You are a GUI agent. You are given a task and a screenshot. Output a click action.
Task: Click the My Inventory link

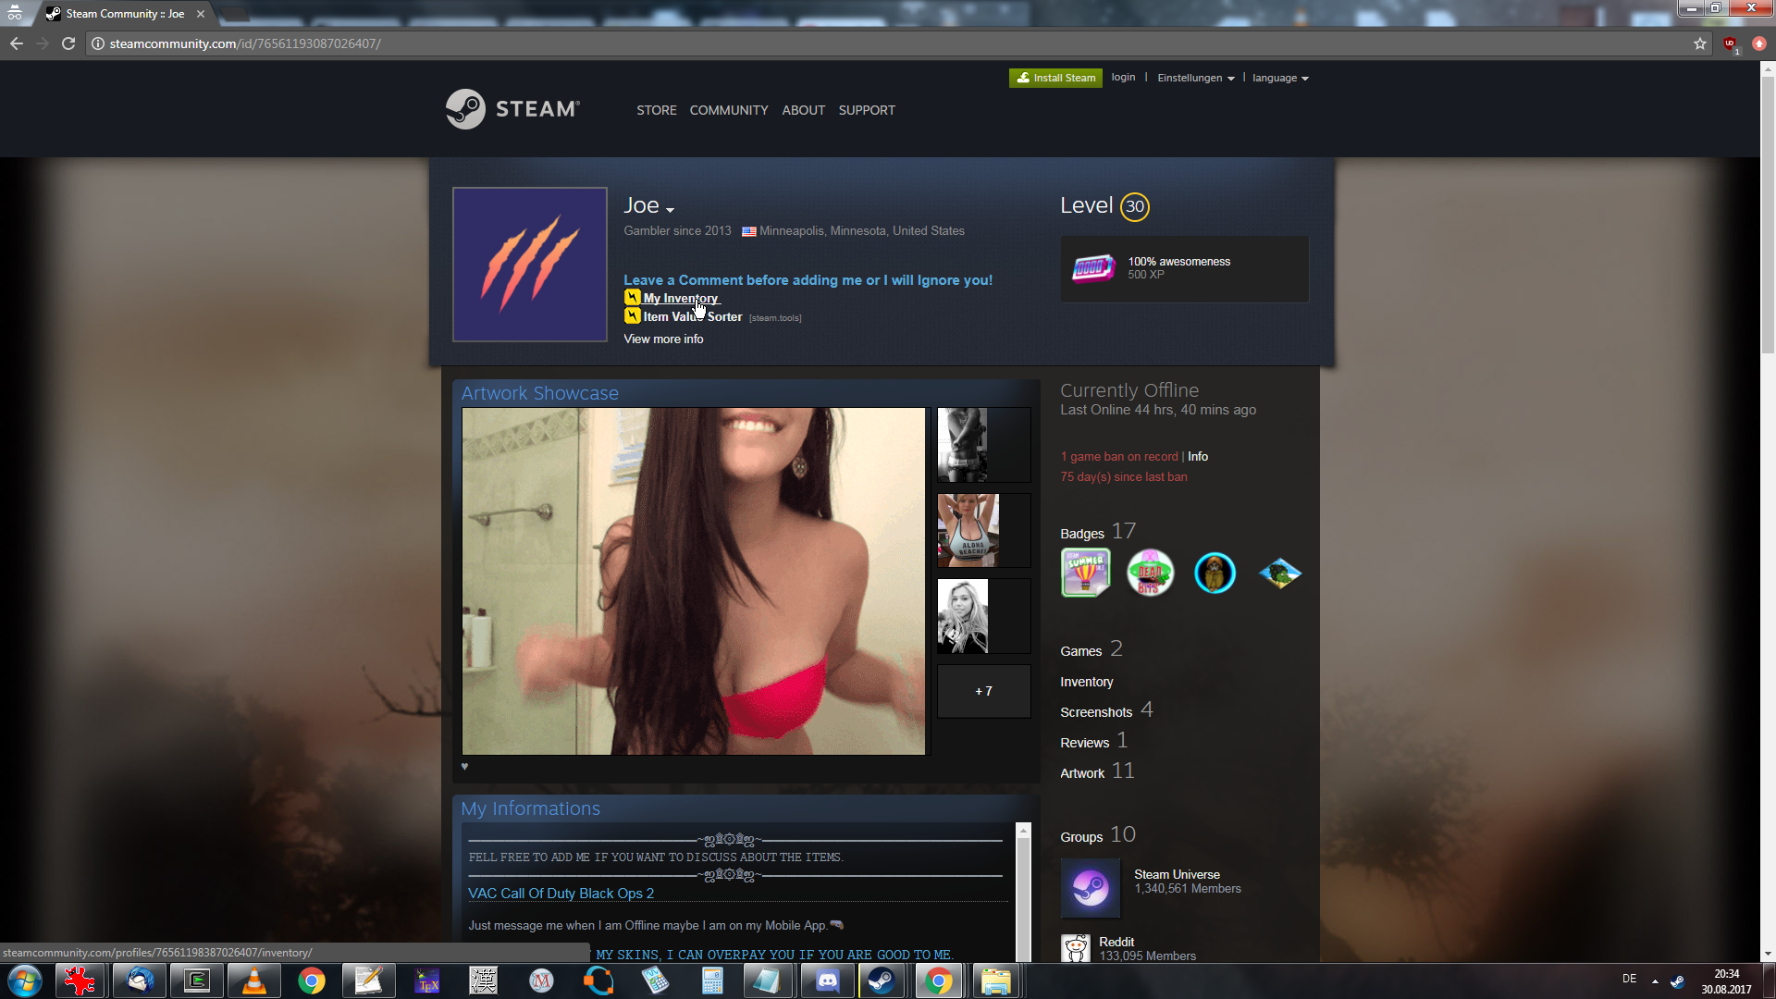679,298
